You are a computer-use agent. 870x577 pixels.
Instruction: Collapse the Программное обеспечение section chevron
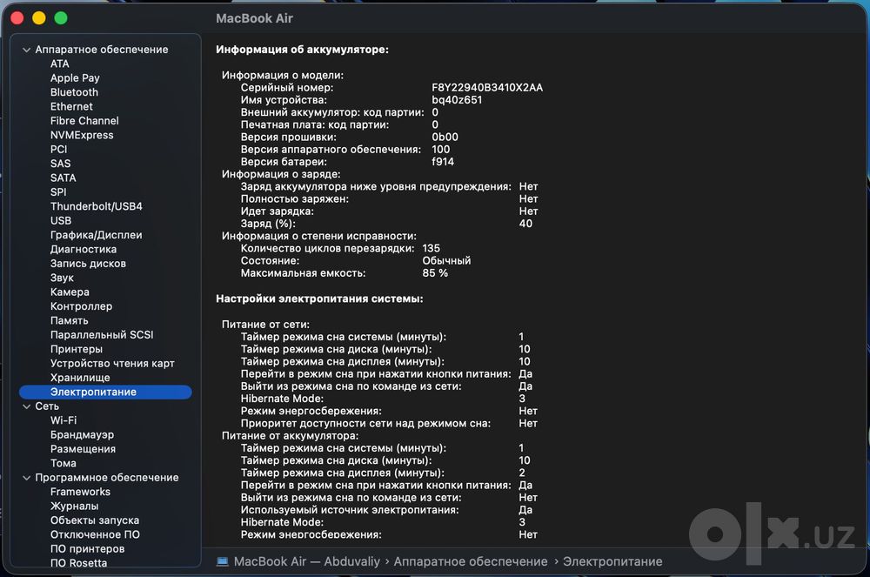pyautogui.click(x=26, y=478)
